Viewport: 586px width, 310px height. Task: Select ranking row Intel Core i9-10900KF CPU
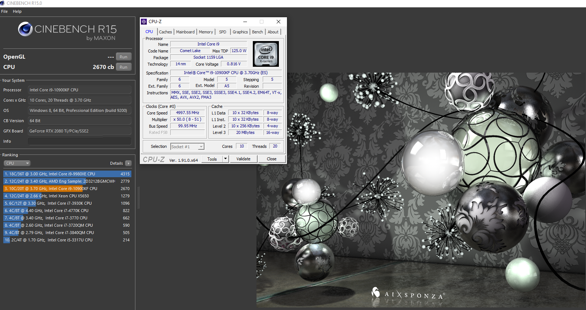(x=67, y=189)
